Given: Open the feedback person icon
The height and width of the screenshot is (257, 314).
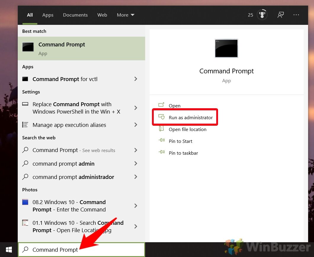Looking at the screenshot, I should click(281, 15).
